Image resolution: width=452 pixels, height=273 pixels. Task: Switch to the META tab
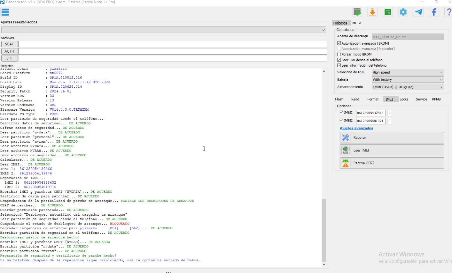(x=357, y=23)
